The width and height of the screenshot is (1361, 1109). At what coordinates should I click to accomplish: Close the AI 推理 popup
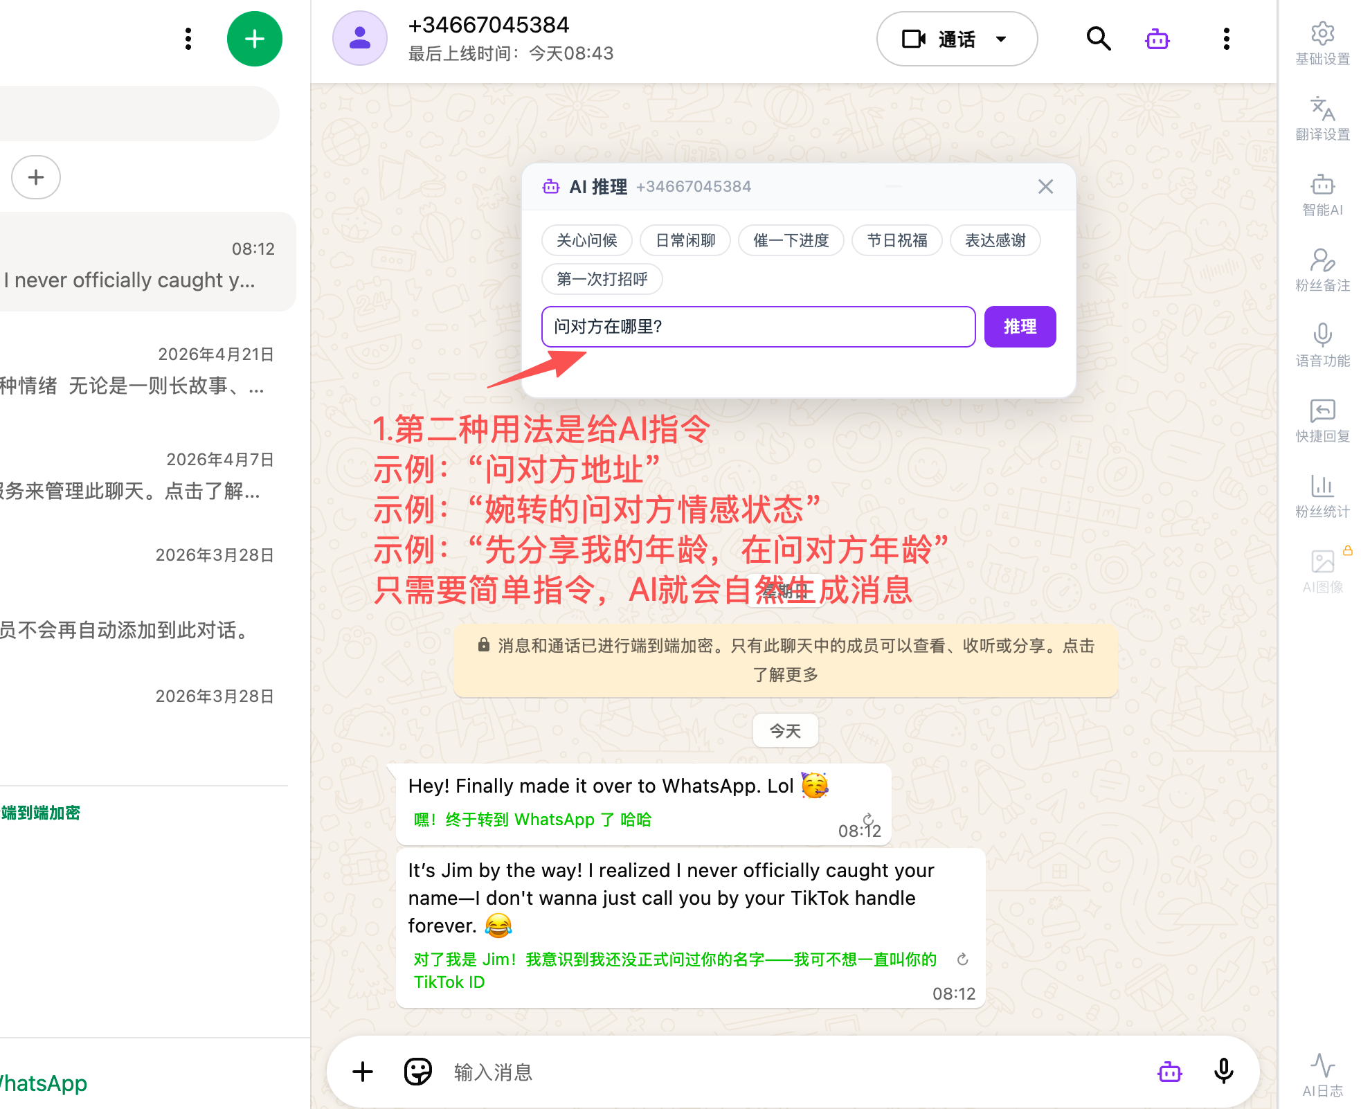click(x=1045, y=186)
